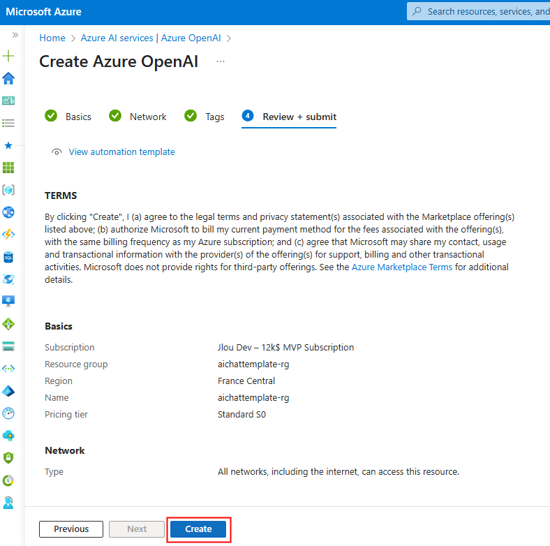The height and width of the screenshot is (546, 550).
Task: Open Azure AI services | Azure OpenAI breadcrumb
Action: click(x=151, y=38)
